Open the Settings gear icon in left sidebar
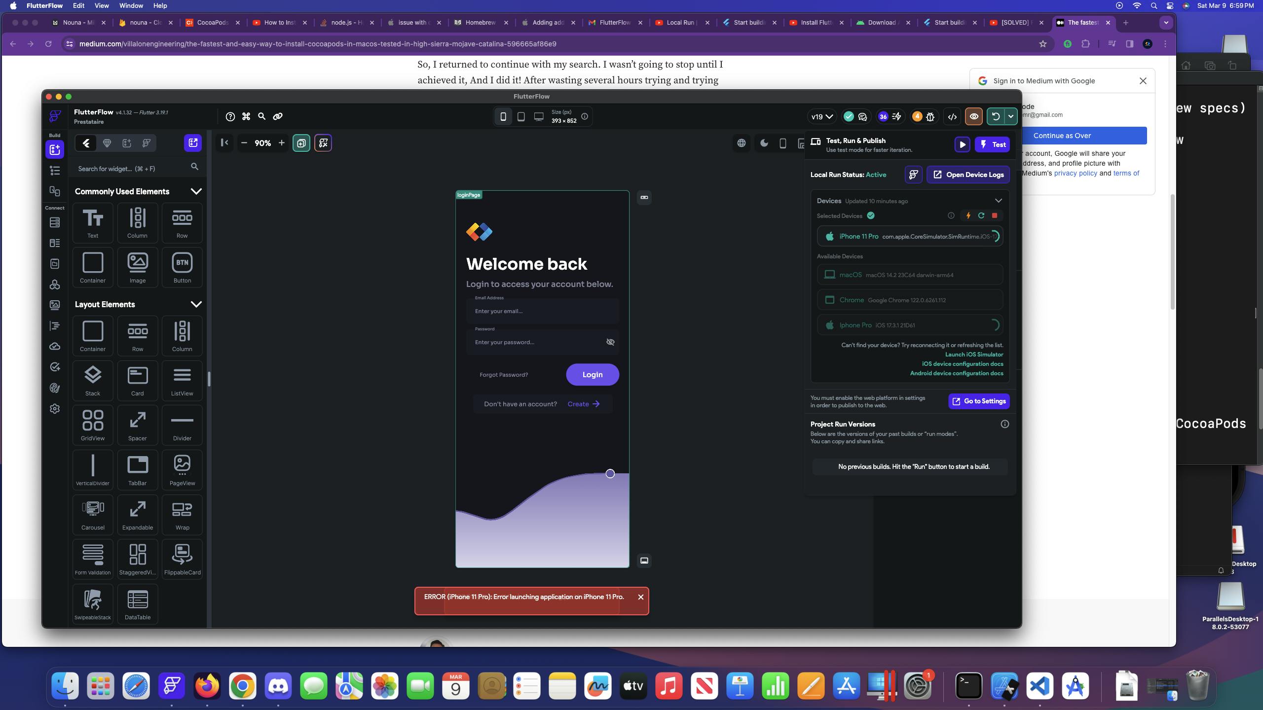Screen dimensions: 1263x710 (x=55, y=409)
